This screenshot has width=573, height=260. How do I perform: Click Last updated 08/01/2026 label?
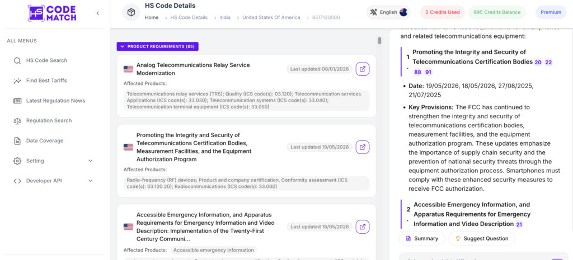[x=320, y=69]
